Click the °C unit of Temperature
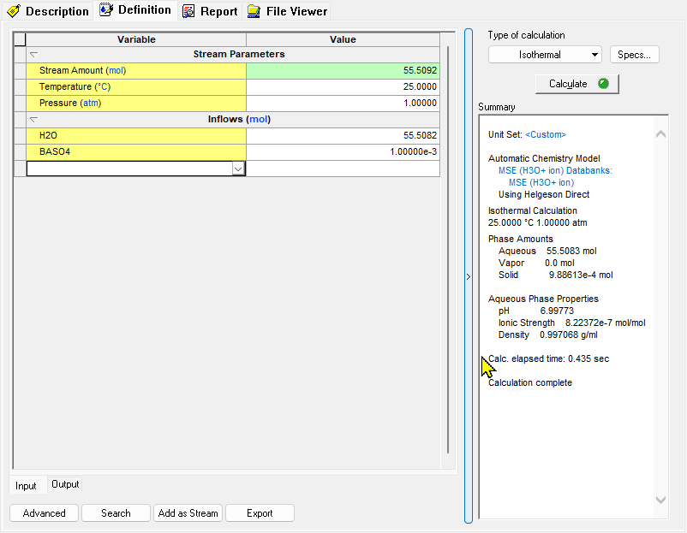The width and height of the screenshot is (687, 533). 103,86
